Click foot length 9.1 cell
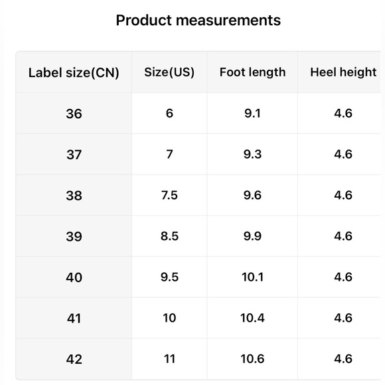This screenshot has width=385, height=385. pos(252,114)
